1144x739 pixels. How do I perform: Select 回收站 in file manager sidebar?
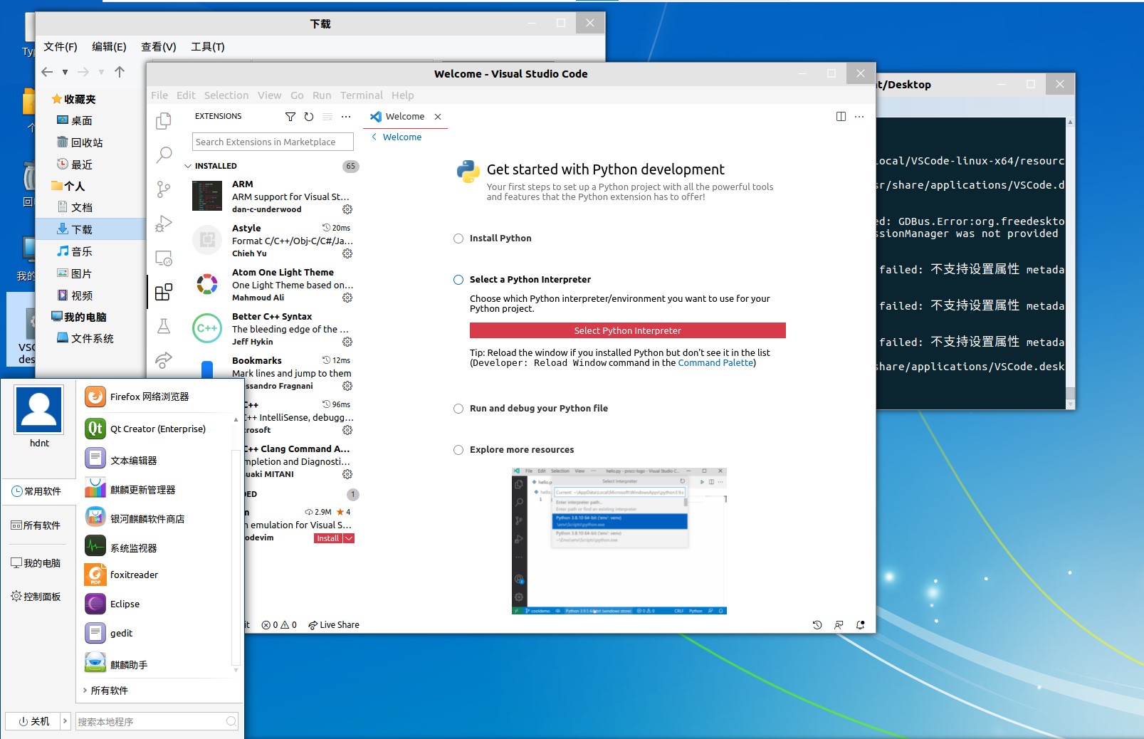pos(90,142)
